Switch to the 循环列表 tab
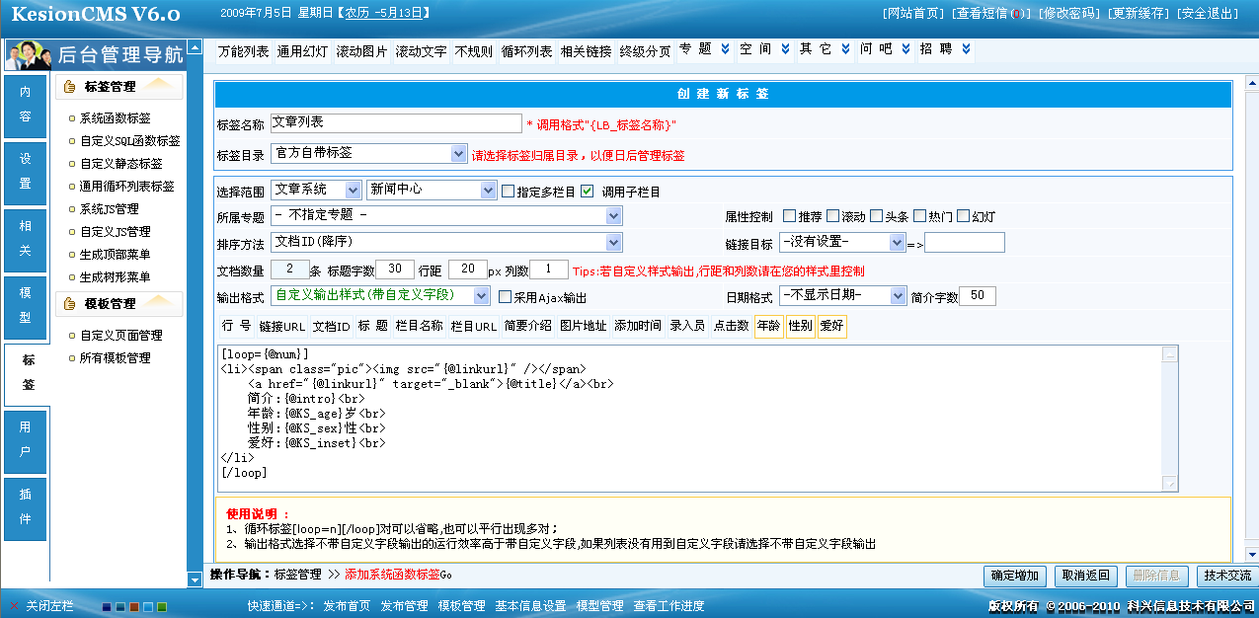This screenshot has width=1259, height=618. [526, 51]
